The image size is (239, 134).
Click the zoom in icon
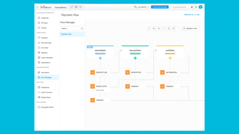[x=154, y=28]
